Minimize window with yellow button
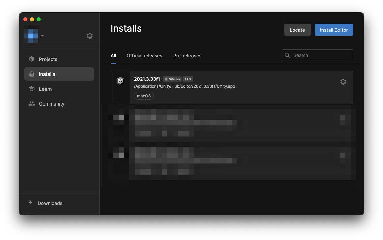 [x=32, y=19]
